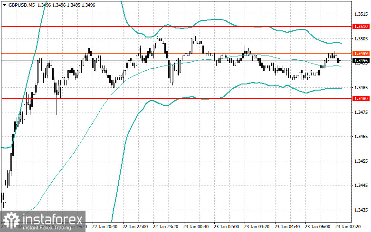Click the 1.3455 price axis value
371x232 pixels.
click(361, 161)
